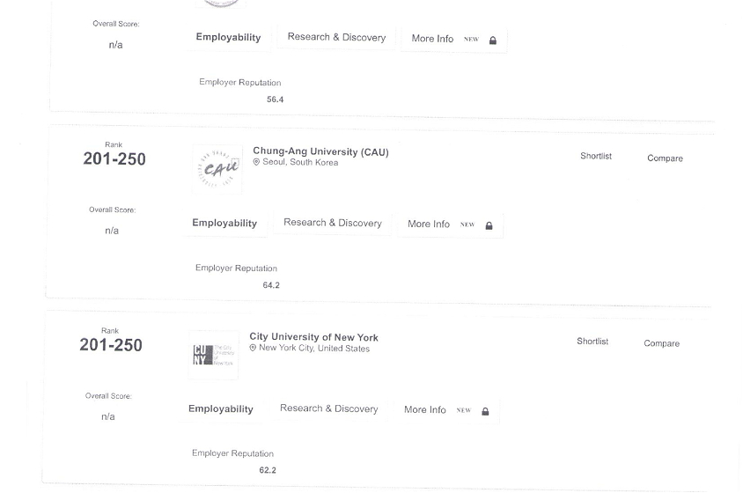Shortlist Chung-Ang University

596,156
